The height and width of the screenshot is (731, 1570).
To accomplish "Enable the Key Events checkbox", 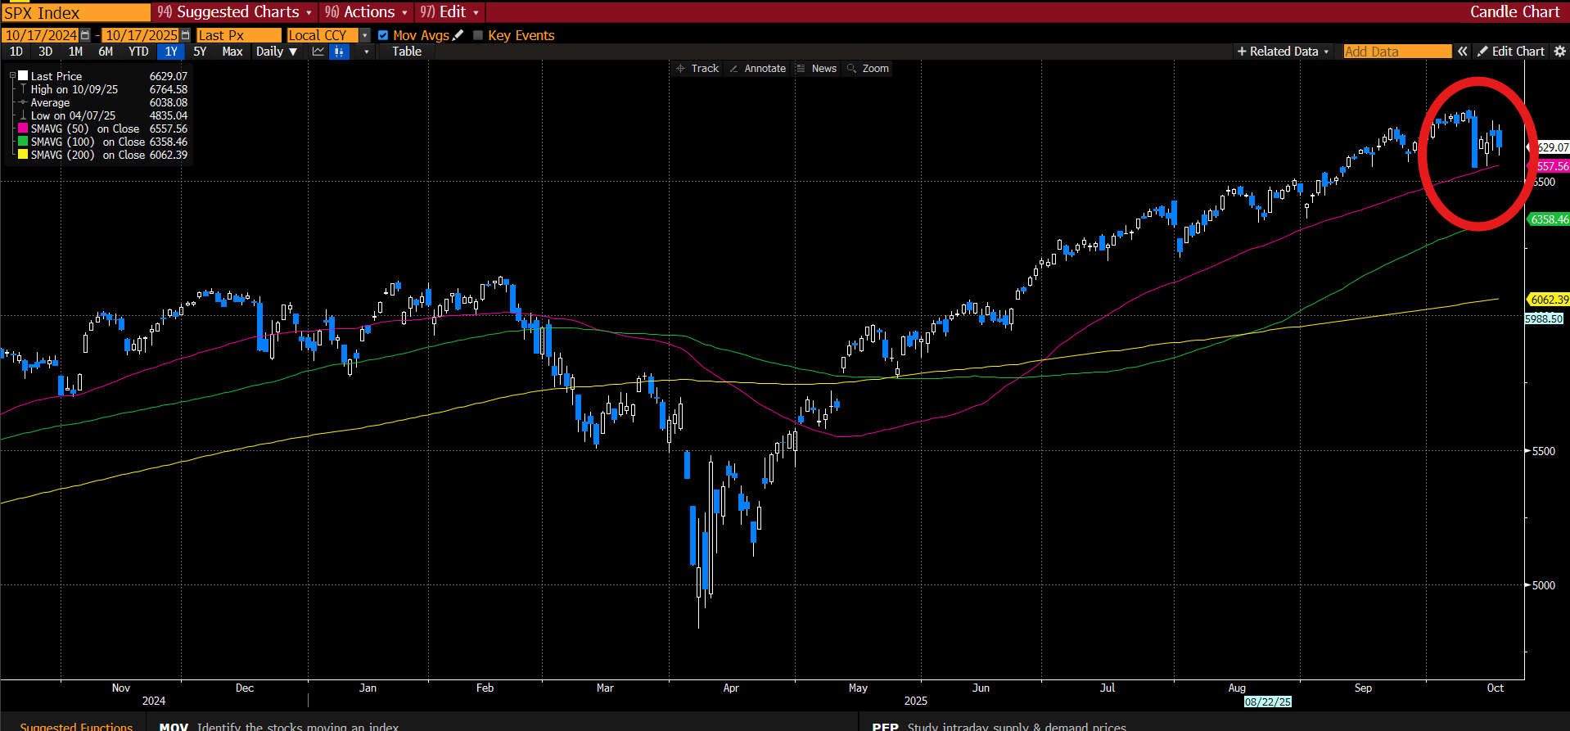I will pos(478,35).
